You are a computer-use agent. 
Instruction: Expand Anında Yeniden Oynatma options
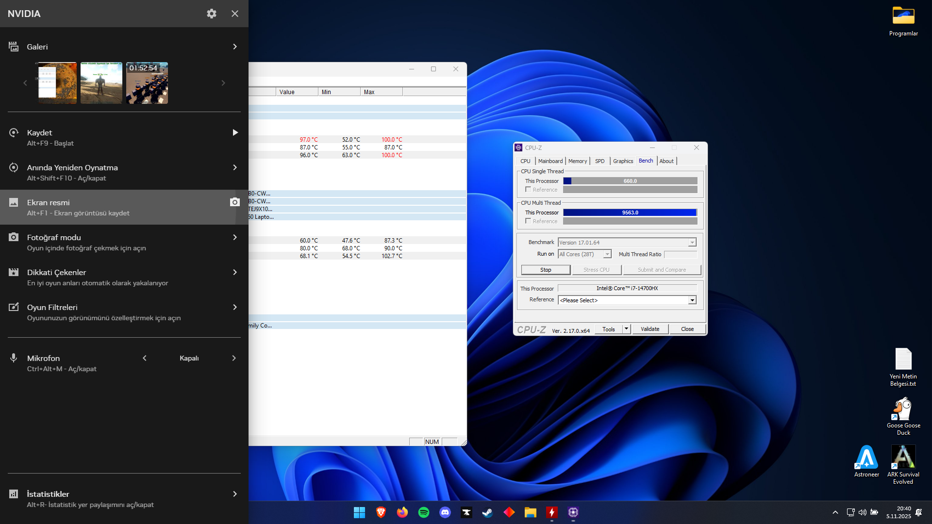coord(235,167)
